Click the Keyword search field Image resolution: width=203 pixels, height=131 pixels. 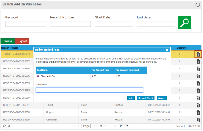pos(26,24)
